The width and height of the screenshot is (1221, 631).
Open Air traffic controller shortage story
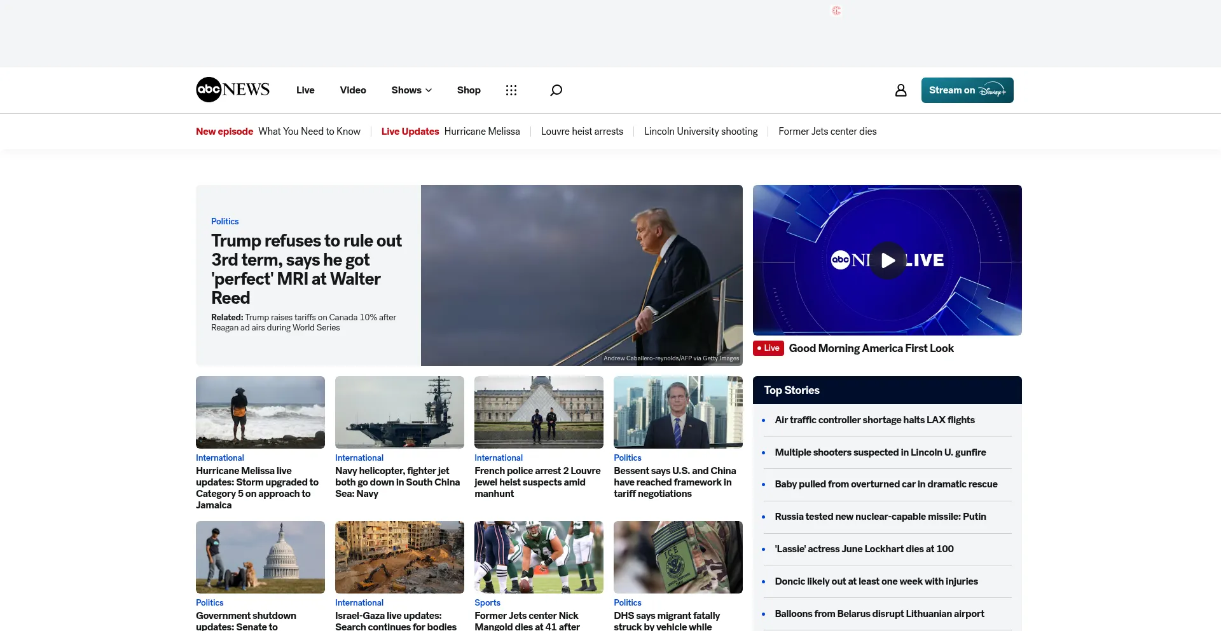(874, 420)
